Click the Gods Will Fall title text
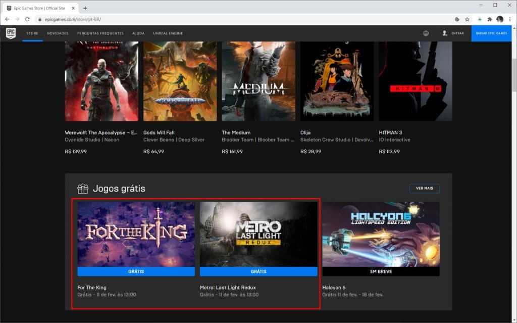The image size is (517, 323). [x=159, y=133]
